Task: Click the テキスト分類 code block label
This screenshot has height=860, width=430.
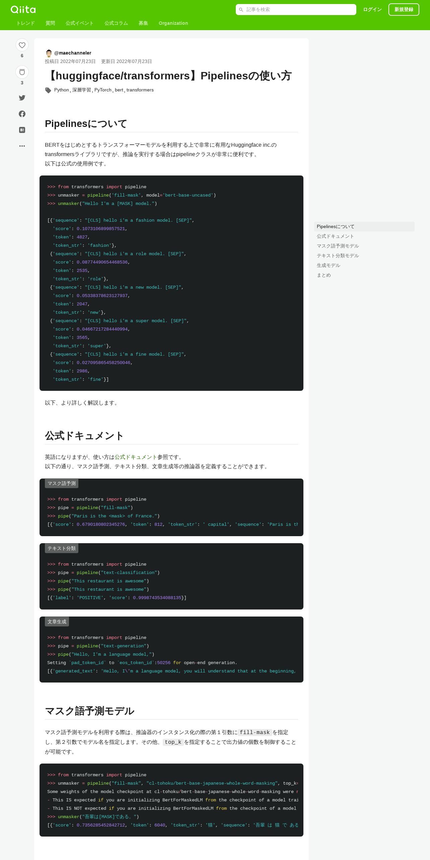Action: (x=62, y=549)
